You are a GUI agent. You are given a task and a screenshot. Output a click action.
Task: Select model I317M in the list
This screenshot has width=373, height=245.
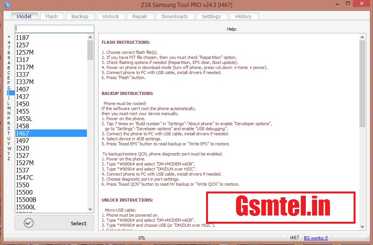pos(51,67)
